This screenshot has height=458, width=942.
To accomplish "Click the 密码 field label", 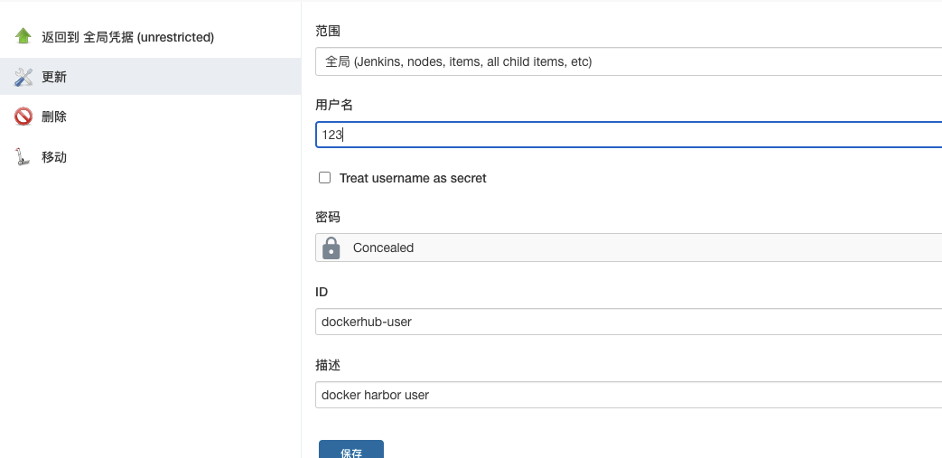I will 328,217.
